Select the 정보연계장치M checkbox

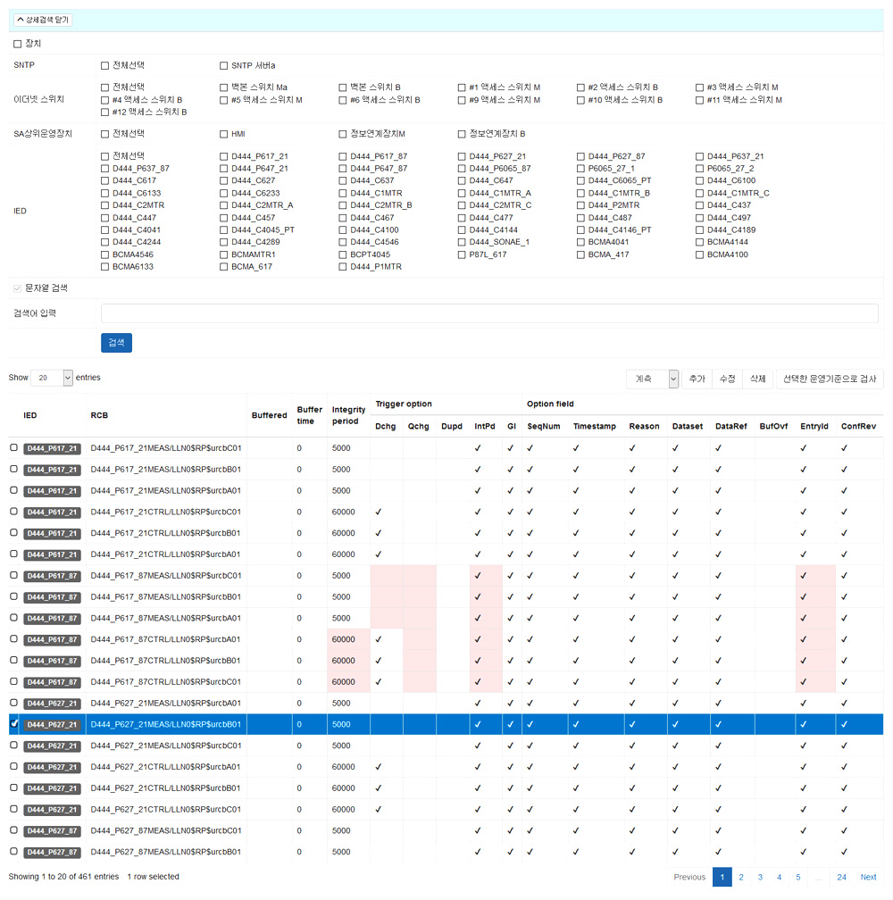click(343, 134)
